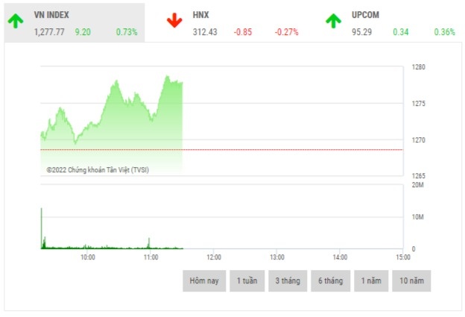Click the UPCOM value 95.29
465x317 pixels.
pyautogui.click(x=362, y=32)
